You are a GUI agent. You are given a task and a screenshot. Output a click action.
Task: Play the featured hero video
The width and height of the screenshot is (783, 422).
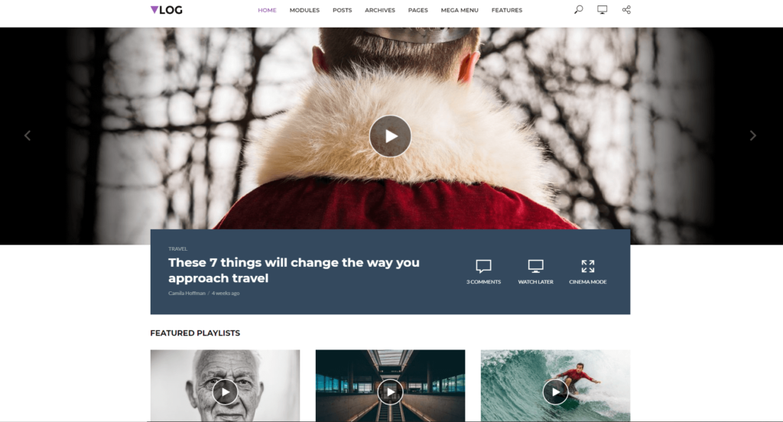click(391, 136)
